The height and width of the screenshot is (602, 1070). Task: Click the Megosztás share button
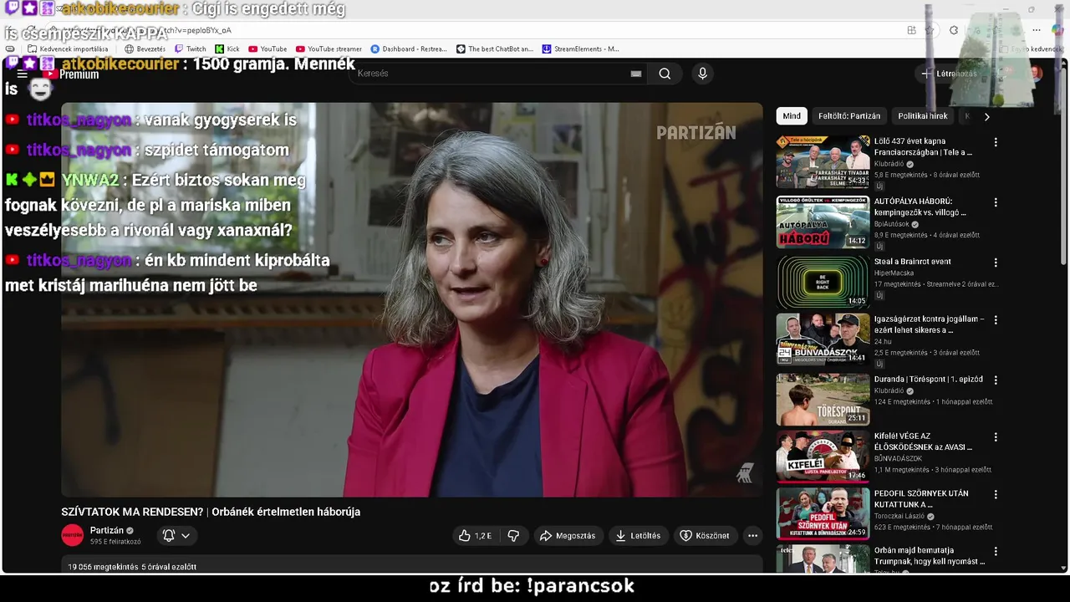pyautogui.click(x=568, y=536)
